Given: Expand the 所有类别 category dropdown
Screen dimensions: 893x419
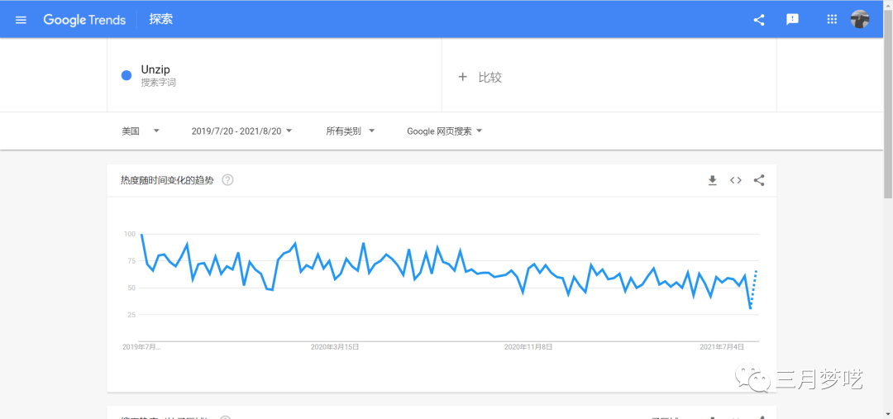Looking at the screenshot, I should pos(350,131).
